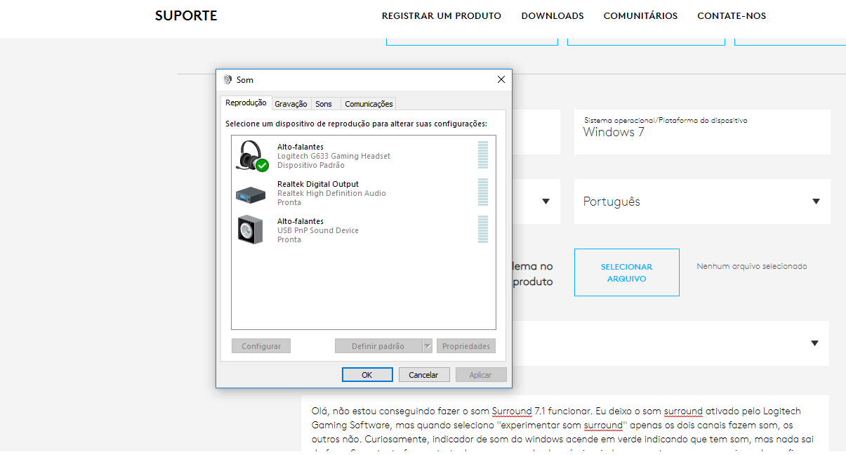This screenshot has width=846, height=455.
Task: Open the Sons tab
Action: (324, 104)
